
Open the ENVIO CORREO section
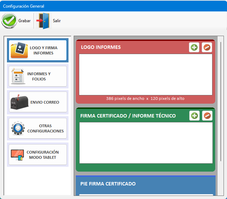click(38, 102)
